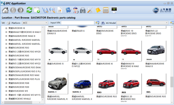Refresh with the green arrows icon
174x105 pixels.
coord(29,10)
